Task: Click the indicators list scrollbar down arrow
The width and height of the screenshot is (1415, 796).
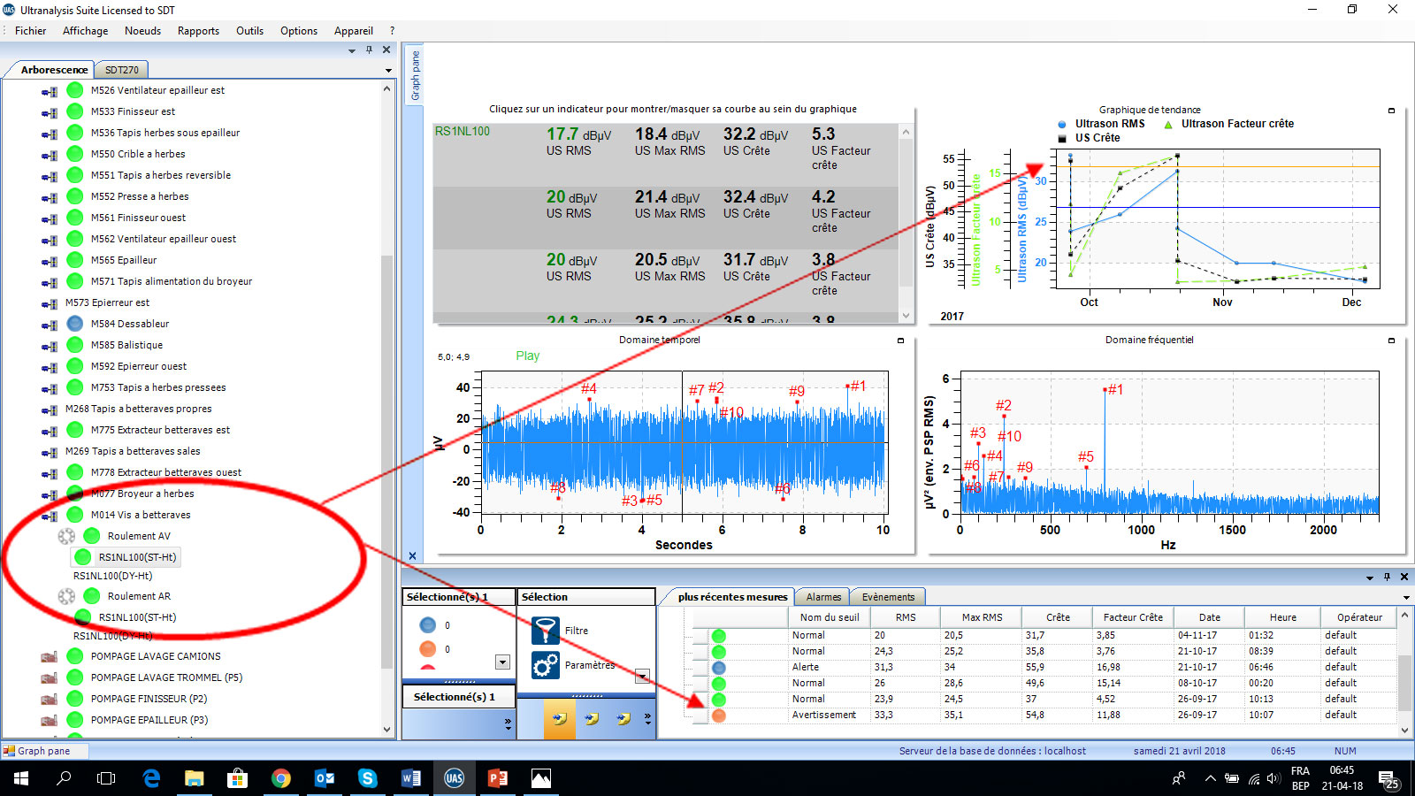Action: (x=906, y=316)
